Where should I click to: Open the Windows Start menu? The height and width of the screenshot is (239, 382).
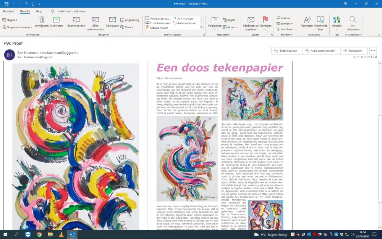[5, 235]
